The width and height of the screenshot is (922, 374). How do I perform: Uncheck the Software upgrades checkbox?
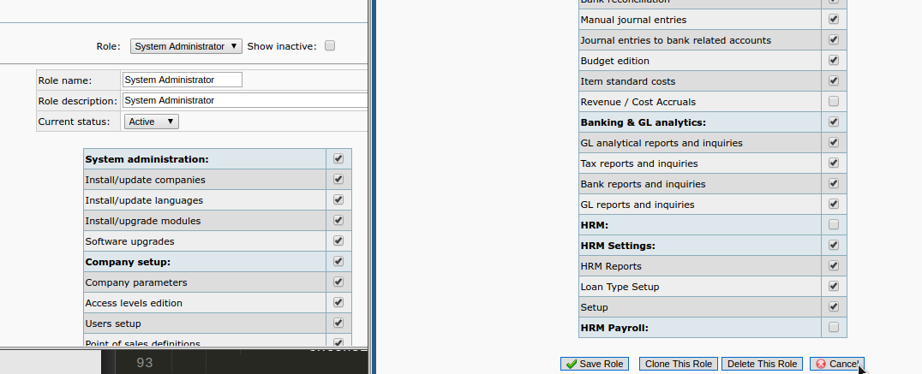point(338,241)
